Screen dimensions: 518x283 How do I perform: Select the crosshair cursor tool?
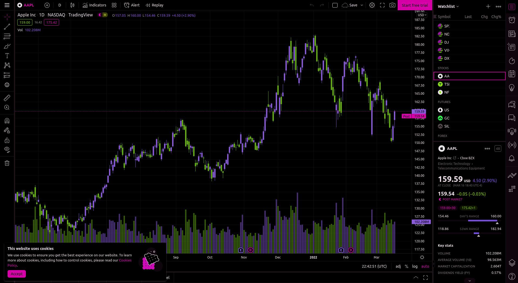pos(7,17)
